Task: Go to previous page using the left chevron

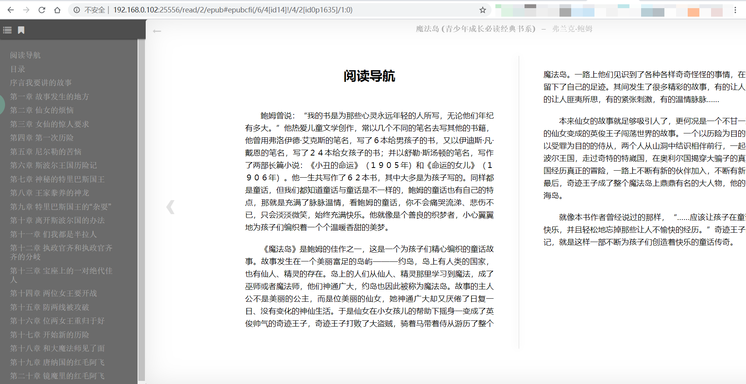Action: [170, 207]
